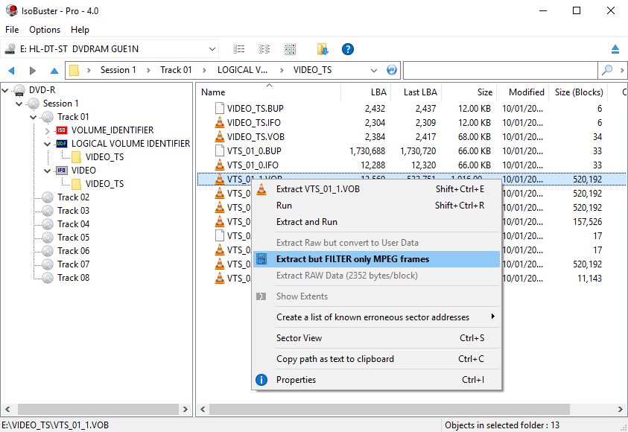Click the search input field
Screen dimensions: 628x432
500,71
